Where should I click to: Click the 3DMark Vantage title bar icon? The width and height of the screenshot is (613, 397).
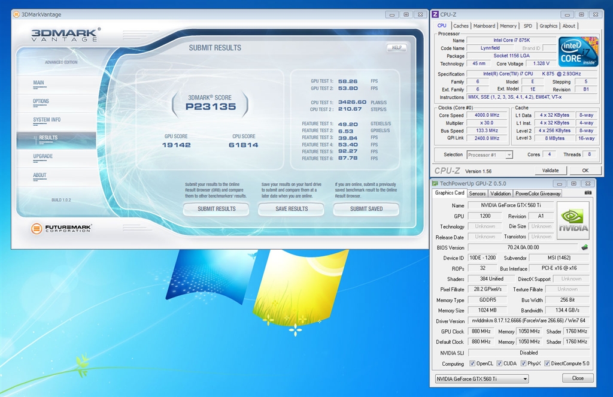coord(16,14)
